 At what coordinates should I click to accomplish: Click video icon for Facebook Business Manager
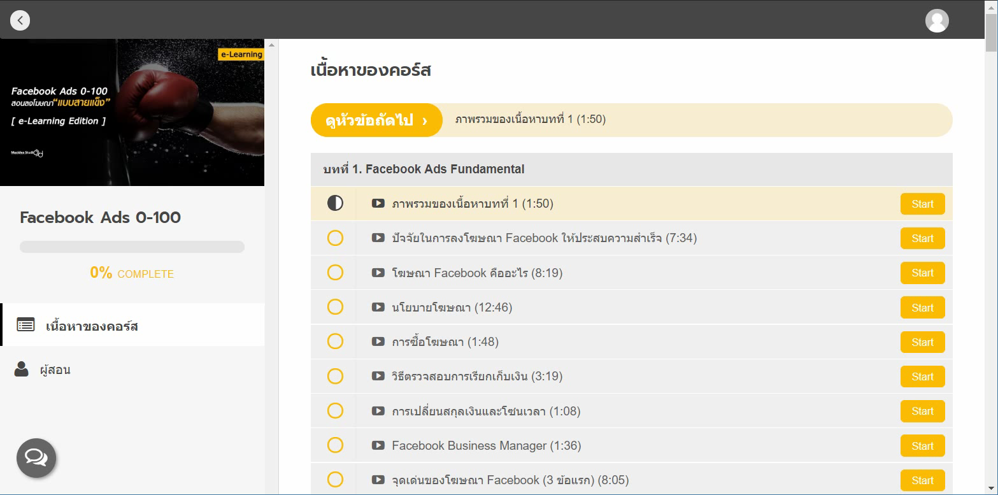tap(378, 445)
